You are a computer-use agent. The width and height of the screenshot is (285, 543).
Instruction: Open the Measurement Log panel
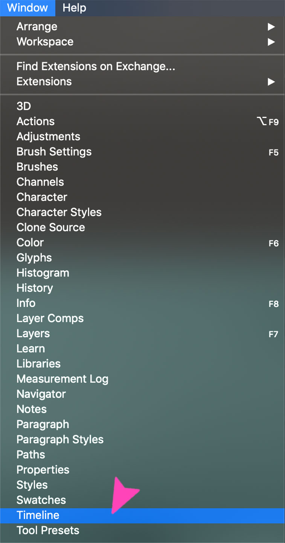(x=62, y=379)
